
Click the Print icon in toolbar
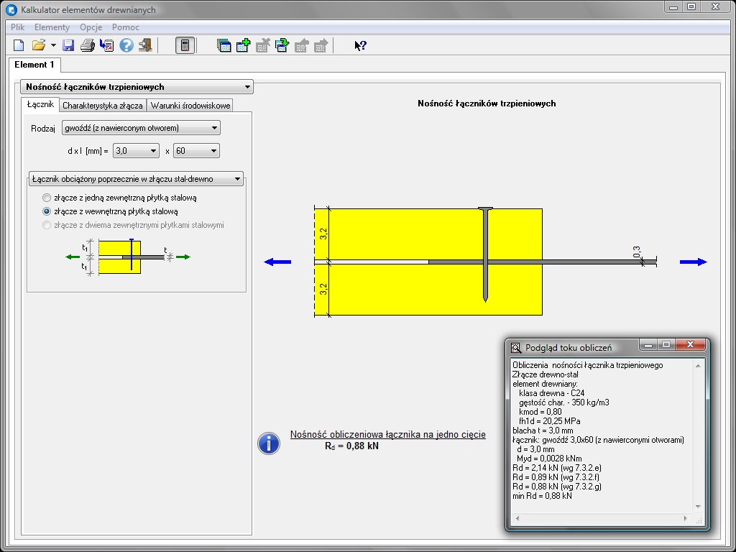click(88, 45)
